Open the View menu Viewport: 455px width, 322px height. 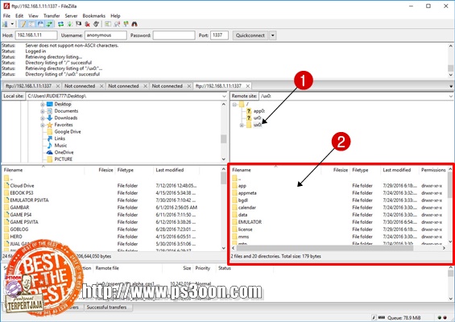coord(33,15)
